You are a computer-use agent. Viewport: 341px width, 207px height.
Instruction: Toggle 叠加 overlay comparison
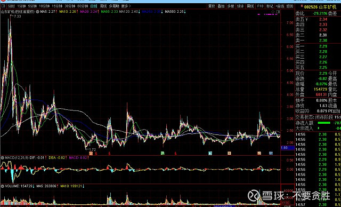point(221,6)
